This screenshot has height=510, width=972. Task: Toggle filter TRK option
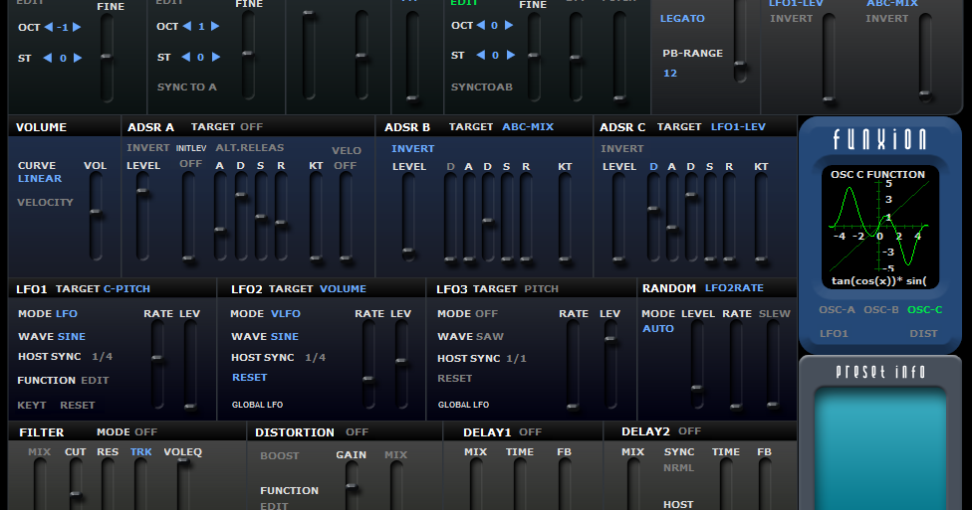pos(140,451)
